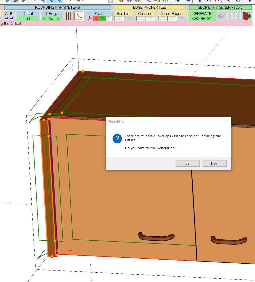Click the Generate Geometry button
The height and width of the screenshot is (282, 255).
tap(202, 16)
